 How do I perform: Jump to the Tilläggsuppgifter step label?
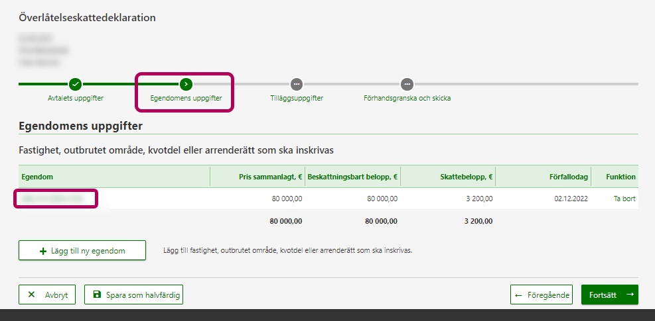click(x=297, y=99)
